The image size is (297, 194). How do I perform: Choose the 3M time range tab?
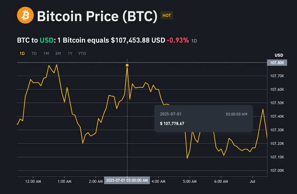point(58,53)
